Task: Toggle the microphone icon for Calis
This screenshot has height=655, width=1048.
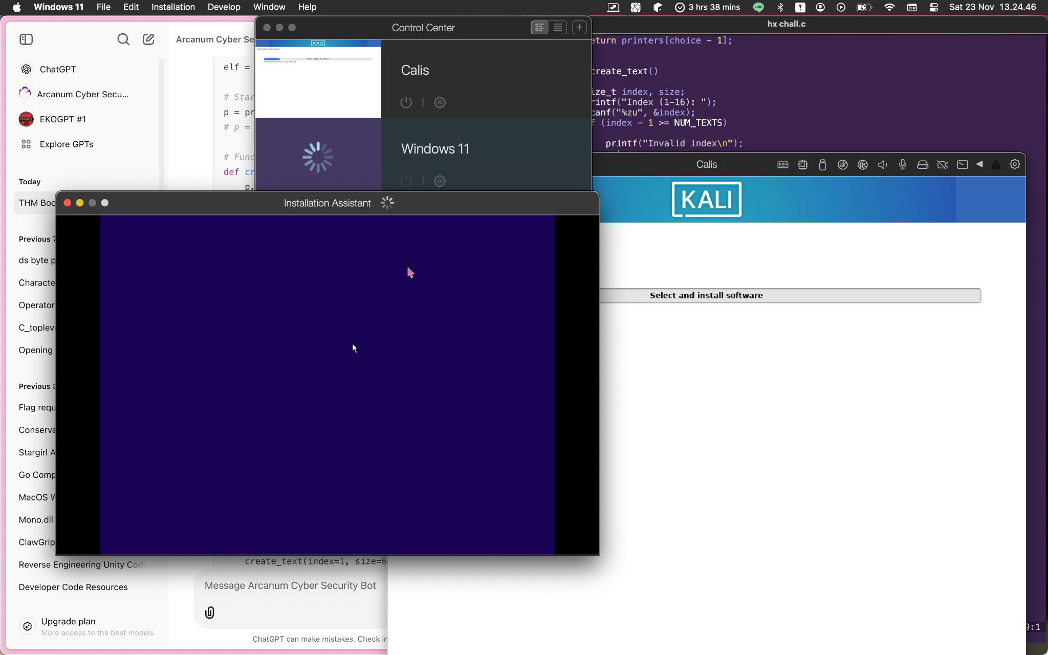Action: click(903, 165)
